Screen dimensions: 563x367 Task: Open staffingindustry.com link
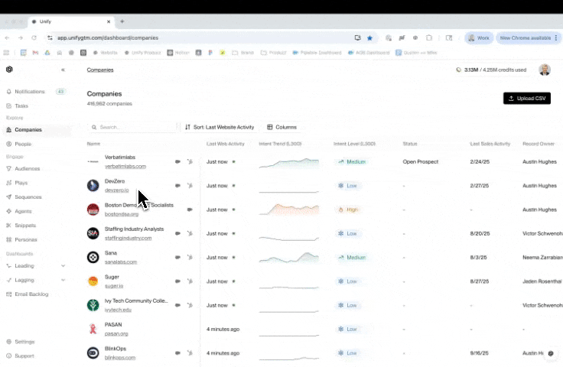(x=129, y=238)
